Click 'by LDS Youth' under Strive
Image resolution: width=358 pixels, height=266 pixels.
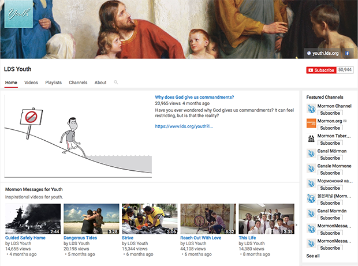(135, 243)
